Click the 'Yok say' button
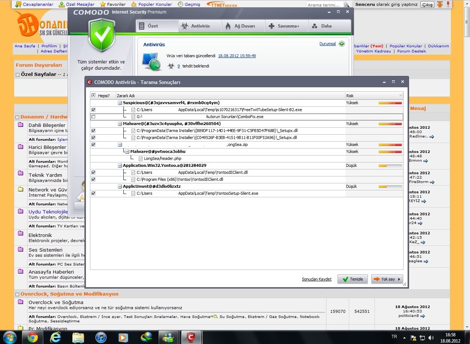The image size is (470, 344). (387, 279)
